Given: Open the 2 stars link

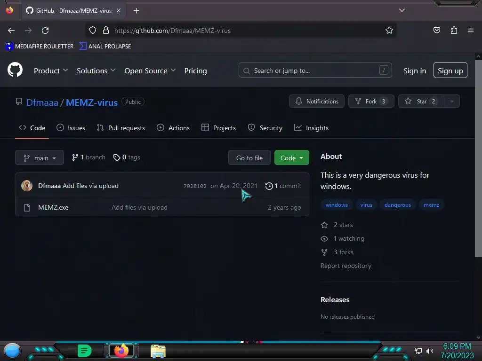Looking at the screenshot, I should 337,225.
